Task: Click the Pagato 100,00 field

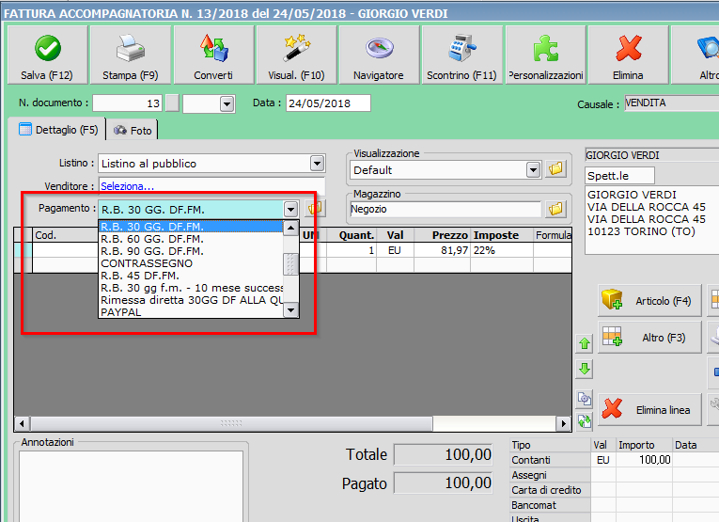Action: tap(443, 483)
